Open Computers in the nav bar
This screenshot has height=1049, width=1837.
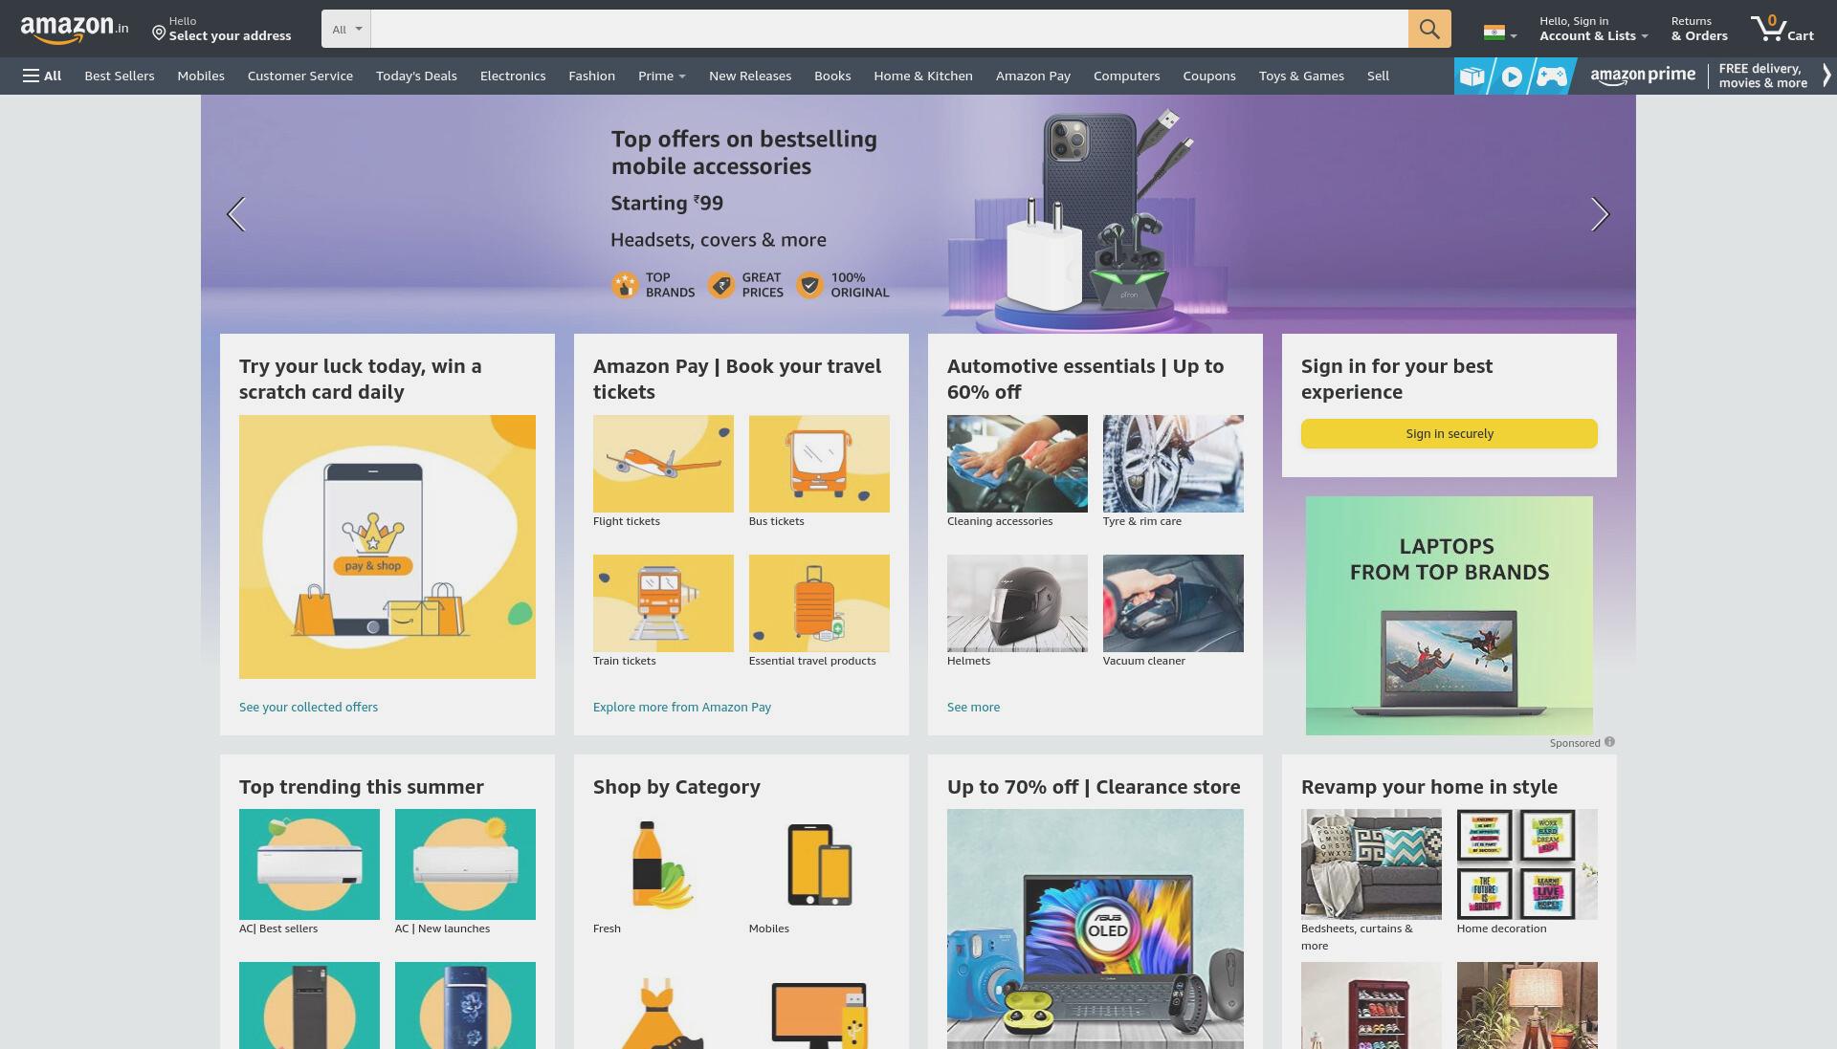(1126, 76)
